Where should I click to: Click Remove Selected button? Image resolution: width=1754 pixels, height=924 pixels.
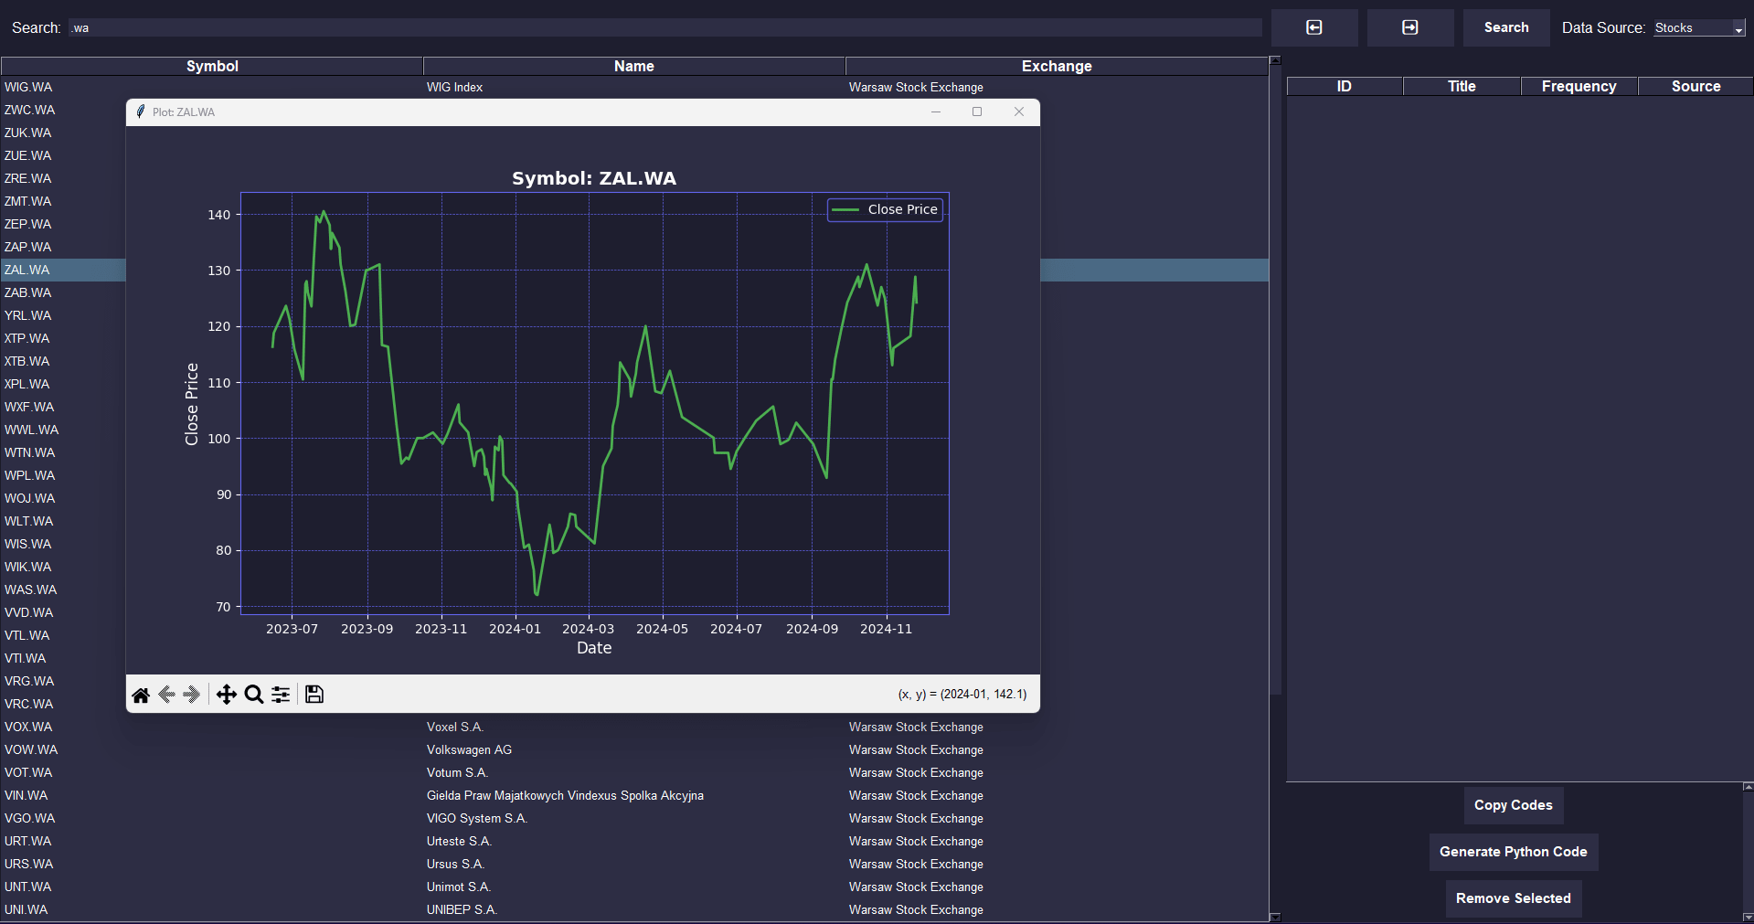(x=1513, y=898)
